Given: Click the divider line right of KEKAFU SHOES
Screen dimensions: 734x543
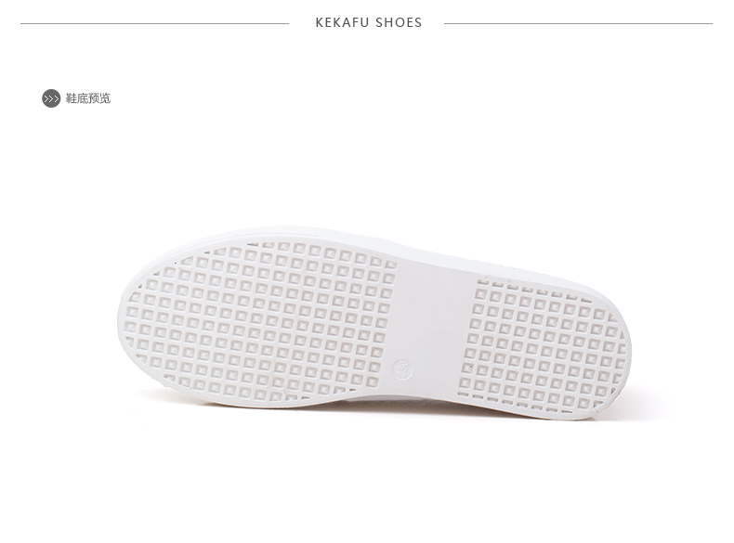Looking at the screenshot, I should tap(578, 23).
